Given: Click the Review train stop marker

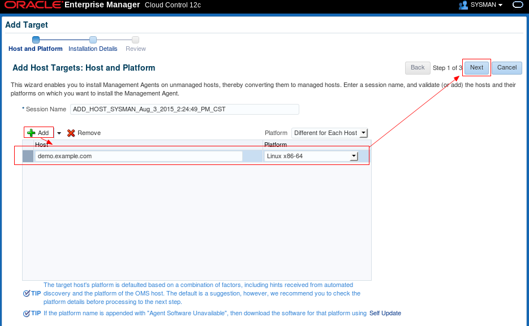Looking at the screenshot, I should (135, 40).
